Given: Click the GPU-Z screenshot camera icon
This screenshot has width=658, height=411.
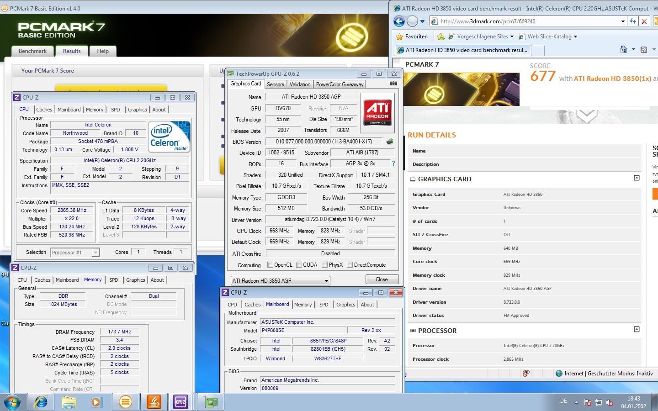Looking at the screenshot, I should pyautogui.click(x=393, y=84).
